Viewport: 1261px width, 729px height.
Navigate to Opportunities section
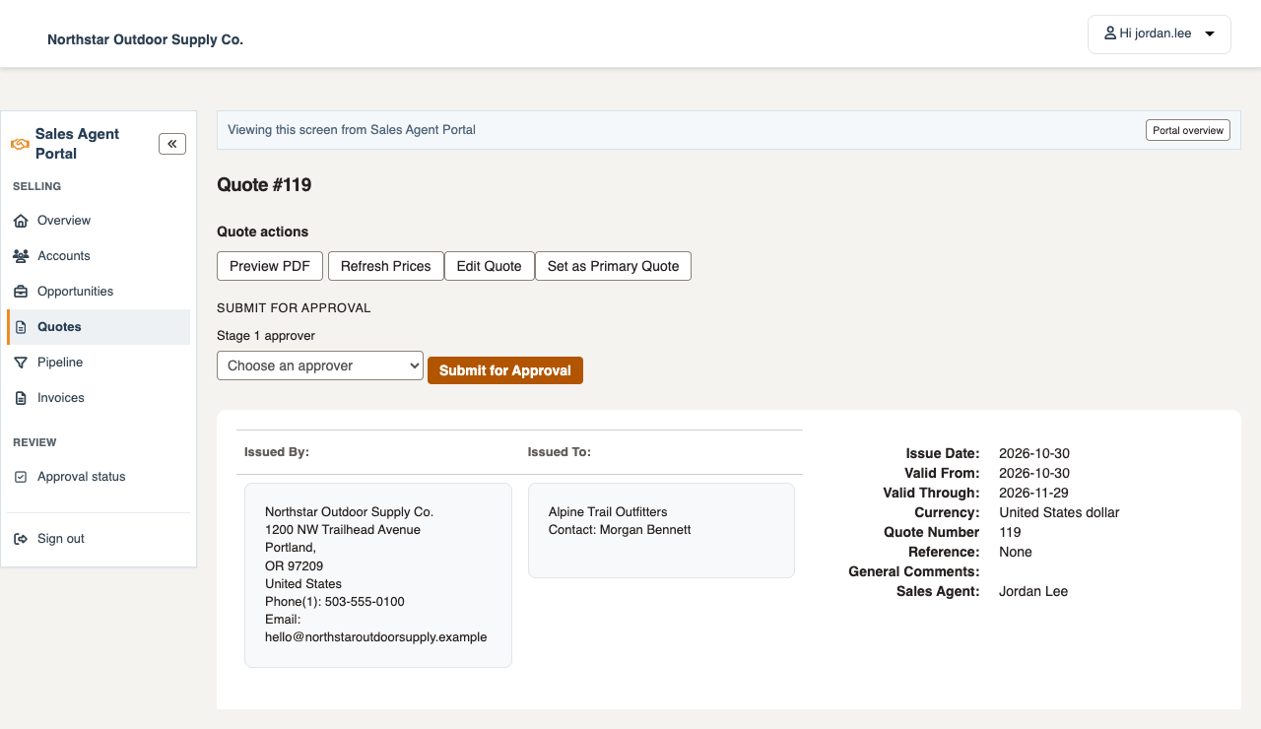coord(99,292)
